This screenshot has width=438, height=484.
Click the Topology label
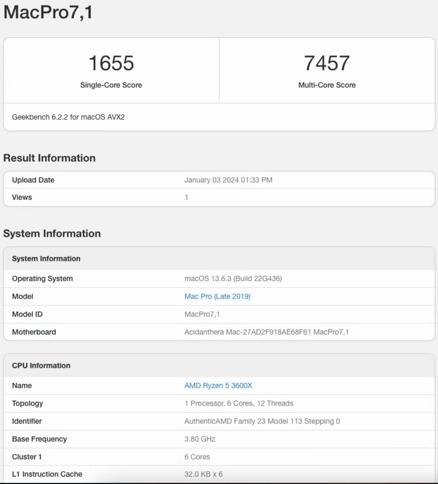click(27, 404)
